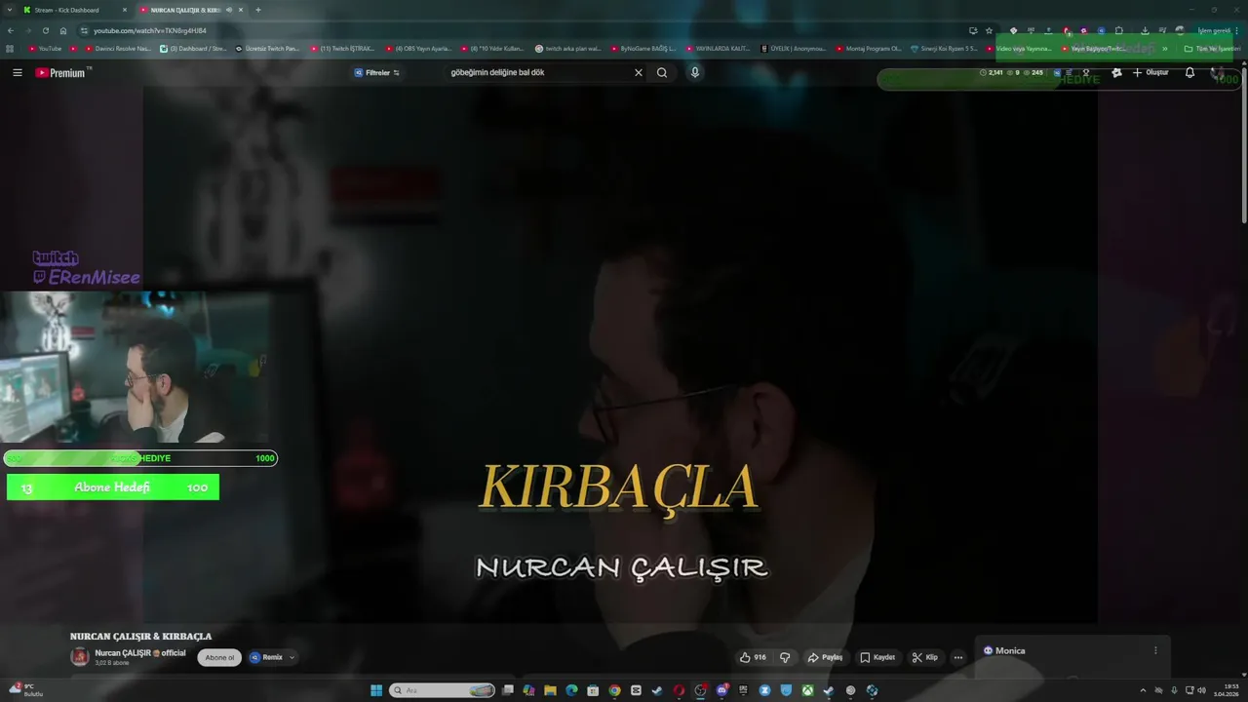Open the YouTube bookmark
This screenshot has width=1248, height=702.
pyautogui.click(x=45, y=48)
